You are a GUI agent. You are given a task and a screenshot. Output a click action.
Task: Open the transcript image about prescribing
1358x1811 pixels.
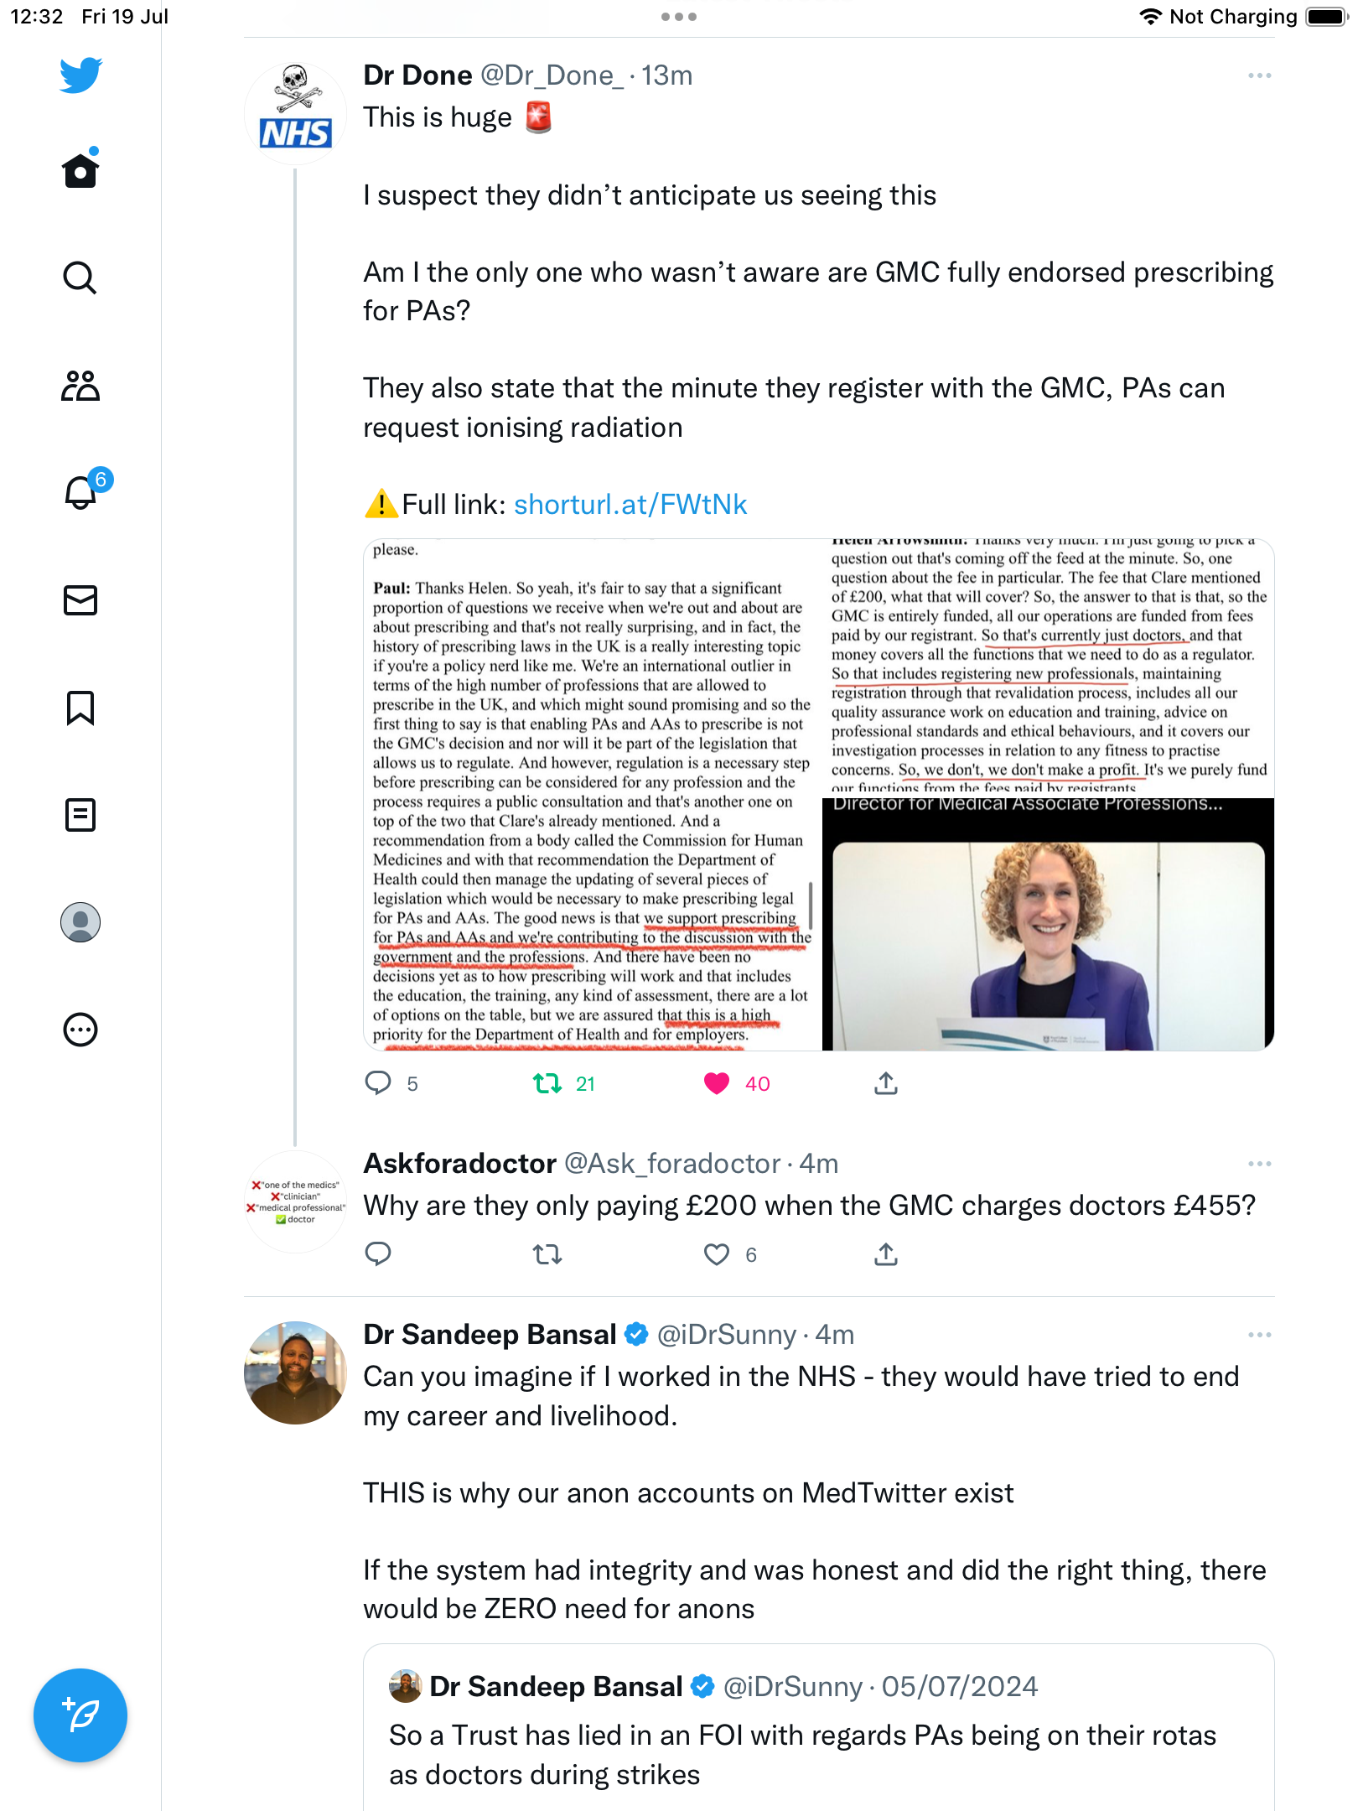[592, 794]
